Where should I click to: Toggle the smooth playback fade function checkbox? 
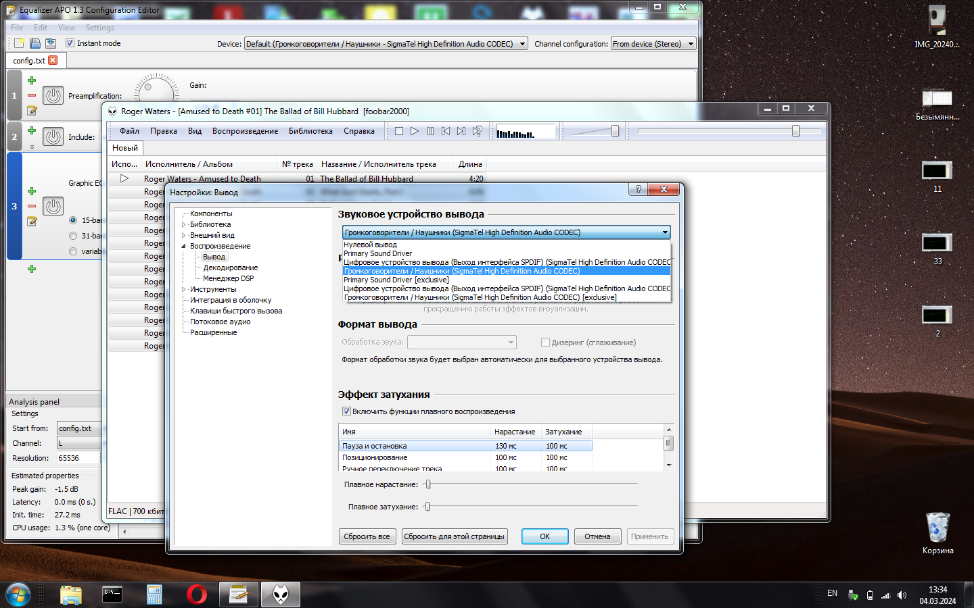point(346,411)
